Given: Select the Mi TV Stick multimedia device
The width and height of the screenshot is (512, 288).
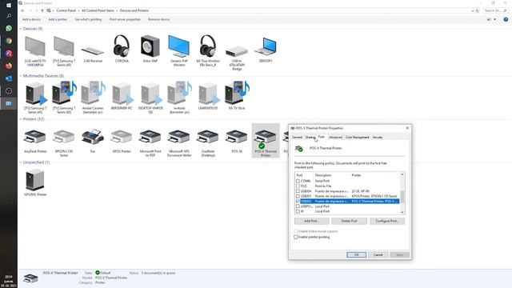Looking at the screenshot, I should pos(237,96).
